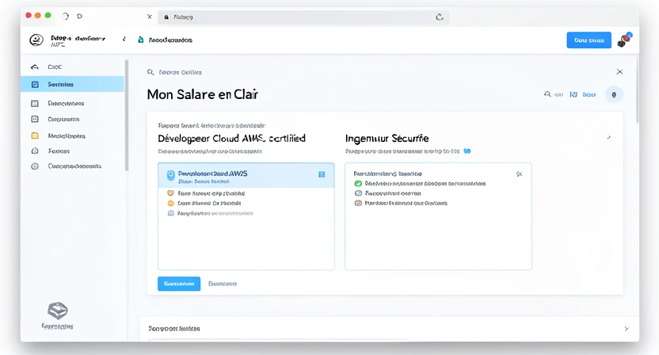This screenshot has height=355, width=659.
Task: Toggle the green checked item in Ingénieur Sécurité card
Action: (x=358, y=183)
